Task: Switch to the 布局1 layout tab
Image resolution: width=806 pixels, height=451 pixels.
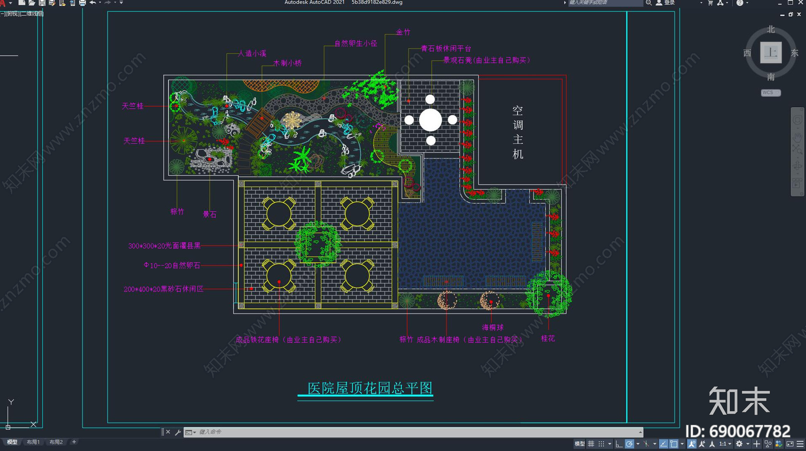Action: tap(33, 442)
